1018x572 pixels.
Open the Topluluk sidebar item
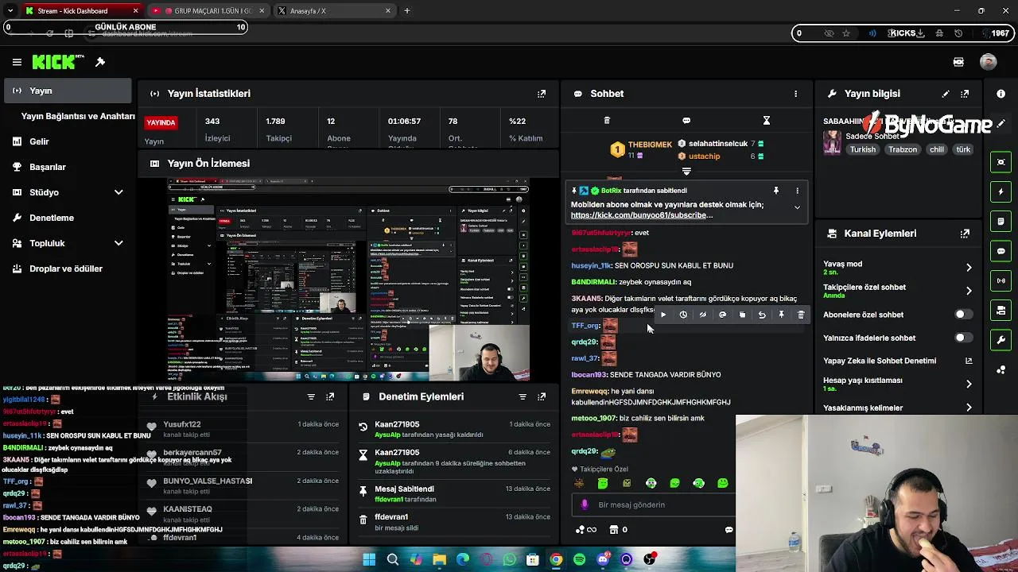pos(68,243)
